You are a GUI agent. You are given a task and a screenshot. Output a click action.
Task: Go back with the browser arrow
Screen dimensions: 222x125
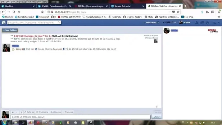click(x=3, y=12)
